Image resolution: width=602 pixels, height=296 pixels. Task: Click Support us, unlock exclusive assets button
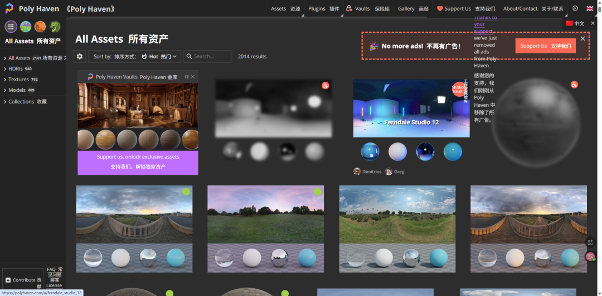pyautogui.click(x=138, y=162)
